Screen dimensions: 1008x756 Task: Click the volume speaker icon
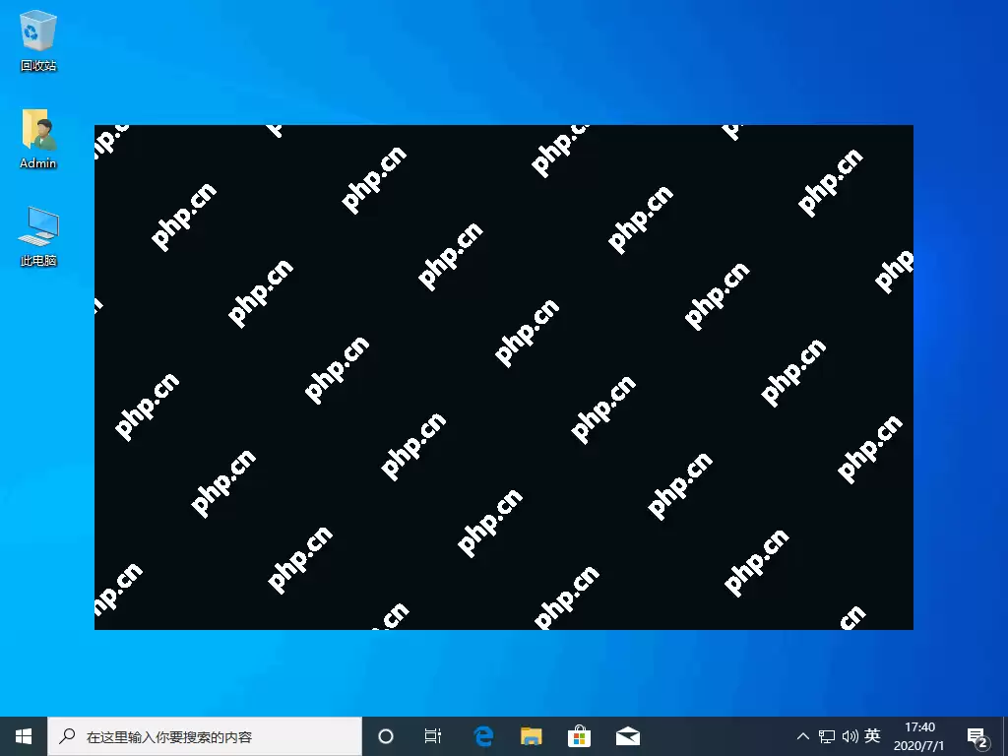850,735
